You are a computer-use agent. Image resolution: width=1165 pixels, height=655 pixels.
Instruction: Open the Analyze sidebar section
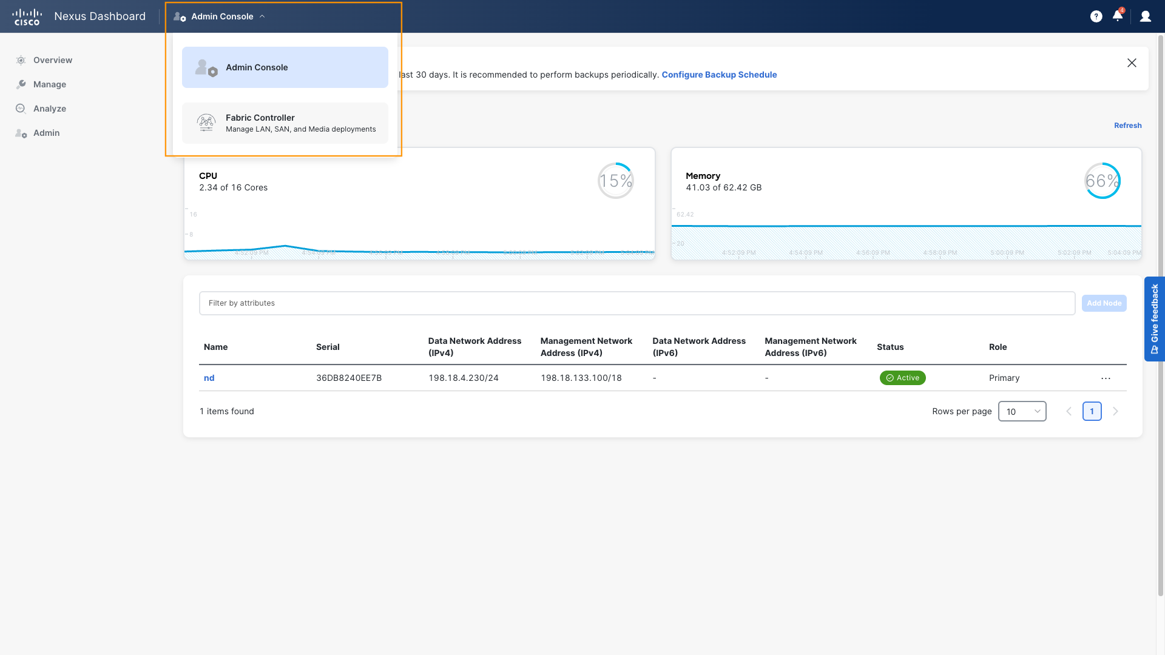pos(50,109)
